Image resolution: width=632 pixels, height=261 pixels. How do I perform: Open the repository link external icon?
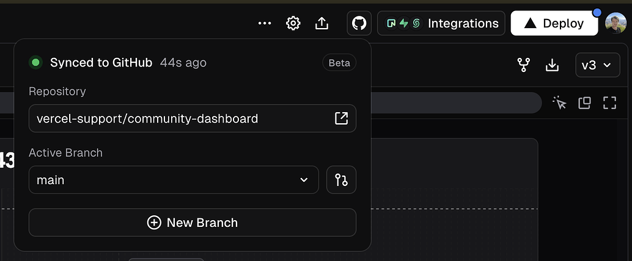coord(342,118)
